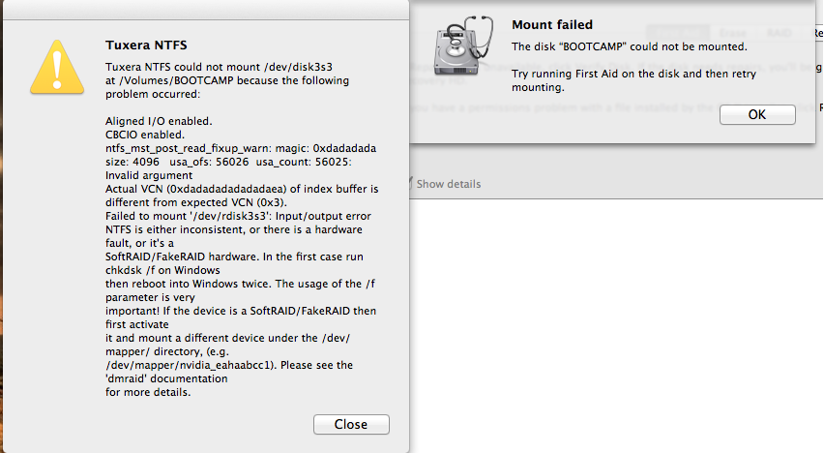
Task: Close the Tuxera NTFS error dialog
Action: 351,424
